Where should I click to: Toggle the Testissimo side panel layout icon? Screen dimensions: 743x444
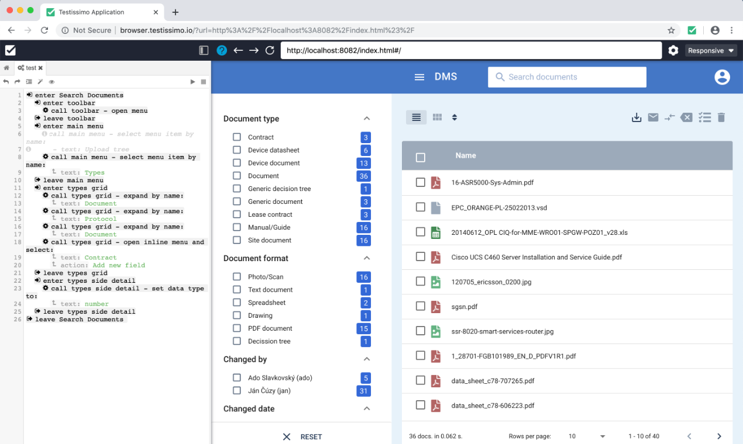(204, 50)
